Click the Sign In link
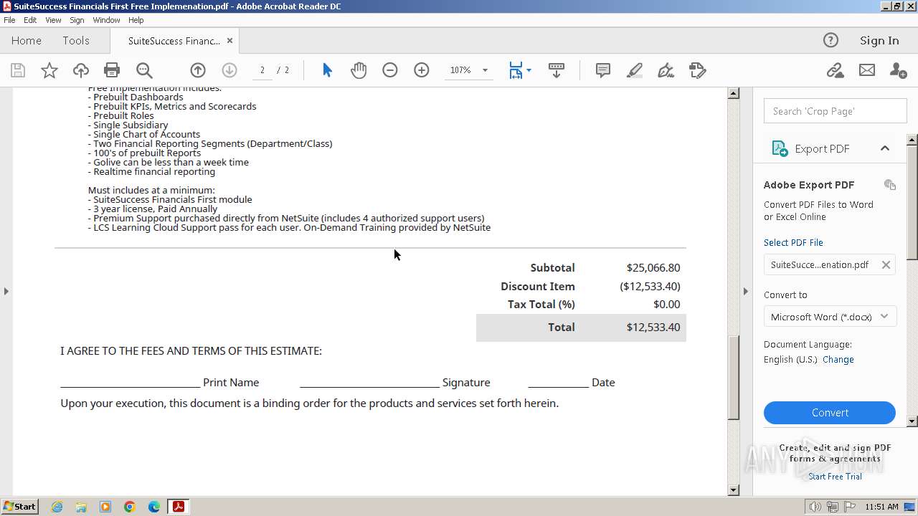 [x=879, y=41]
